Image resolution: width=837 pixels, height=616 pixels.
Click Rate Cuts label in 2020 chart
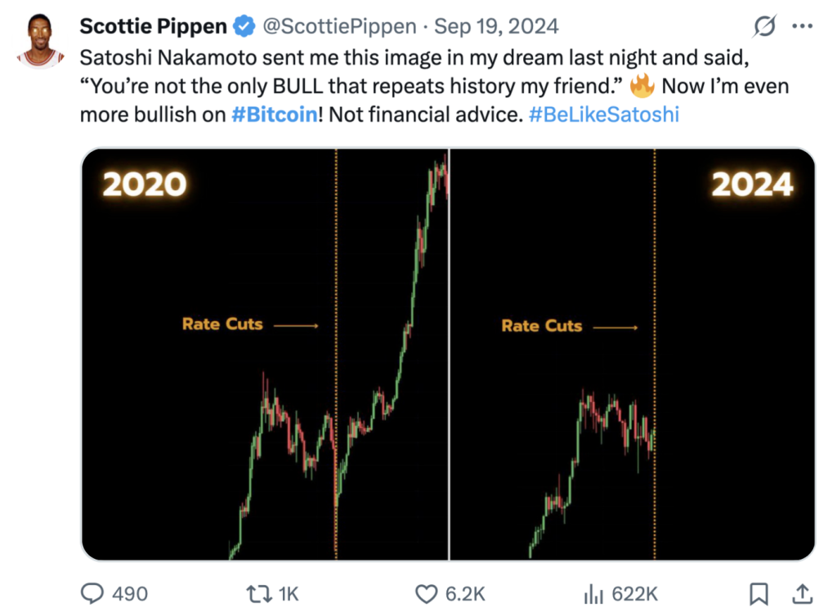222,324
